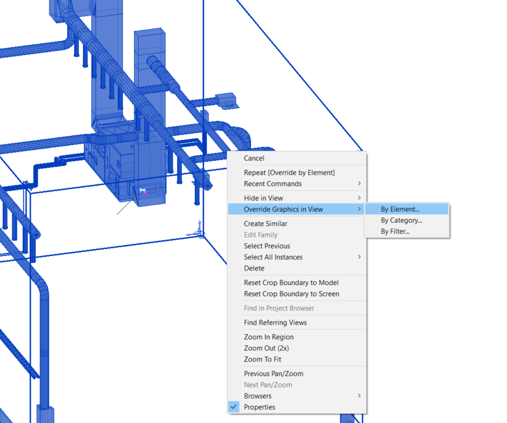The width and height of the screenshot is (507, 423).
Task: Delete the selected element
Action: (x=254, y=268)
